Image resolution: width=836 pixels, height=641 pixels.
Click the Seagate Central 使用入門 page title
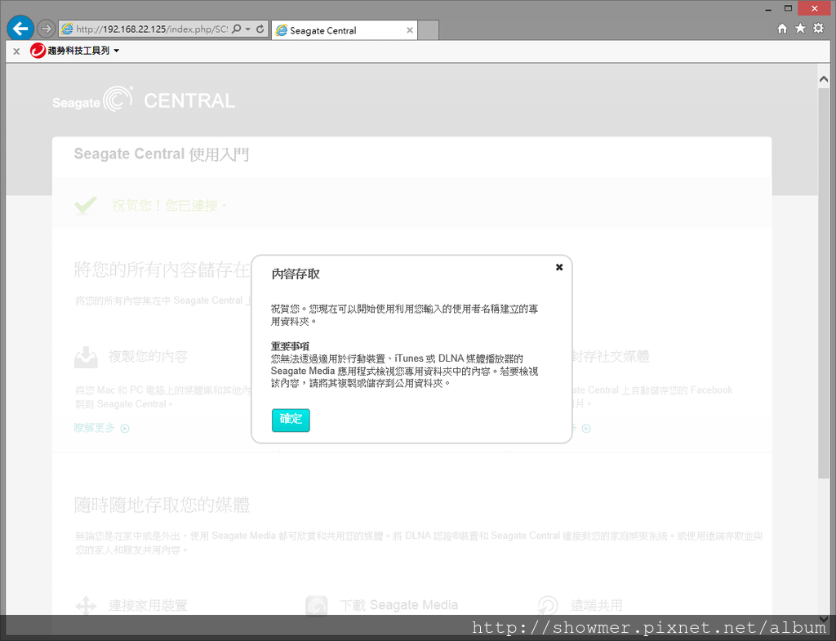point(162,154)
